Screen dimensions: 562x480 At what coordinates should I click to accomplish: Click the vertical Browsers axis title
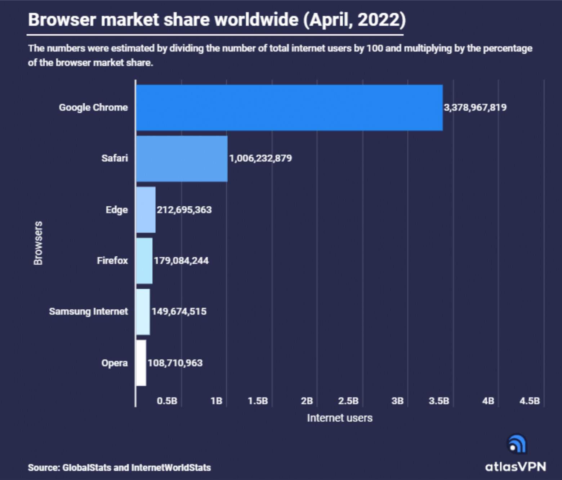point(38,243)
